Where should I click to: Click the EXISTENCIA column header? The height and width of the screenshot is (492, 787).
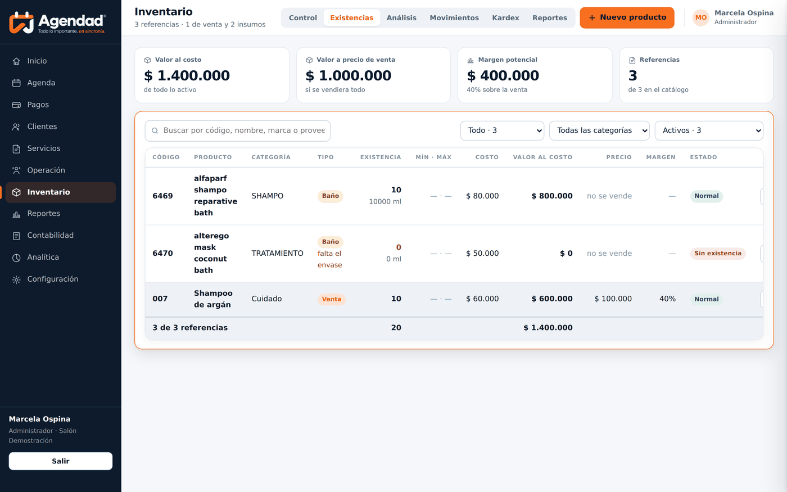coord(381,157)
